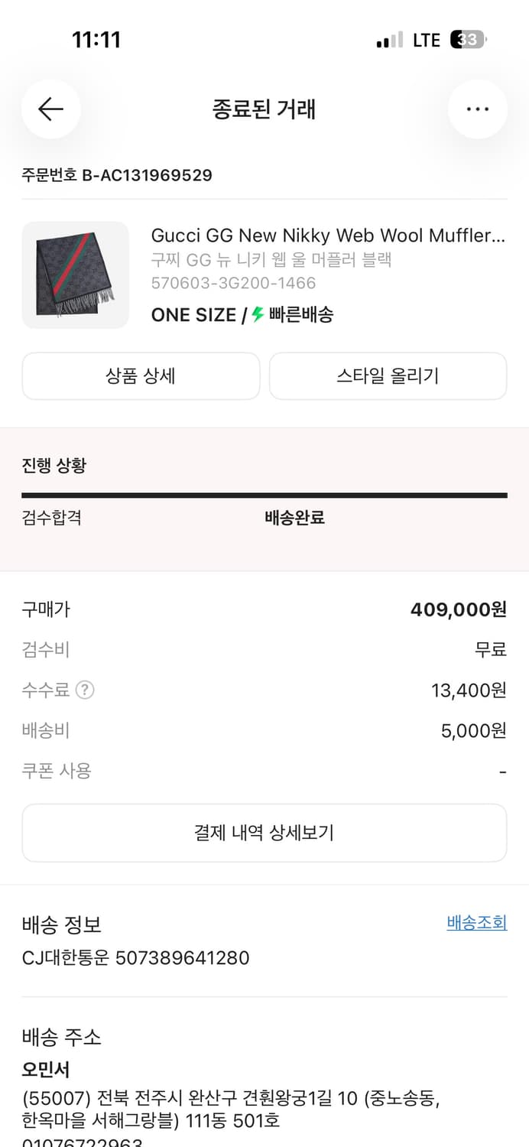The height and width of the screenshot is (1147, 529).
Task: Tap the 종료된 거래 screen title
Action: [264, 109]
